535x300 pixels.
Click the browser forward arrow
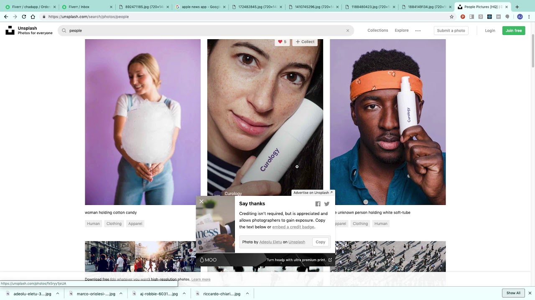pos(15,17)
